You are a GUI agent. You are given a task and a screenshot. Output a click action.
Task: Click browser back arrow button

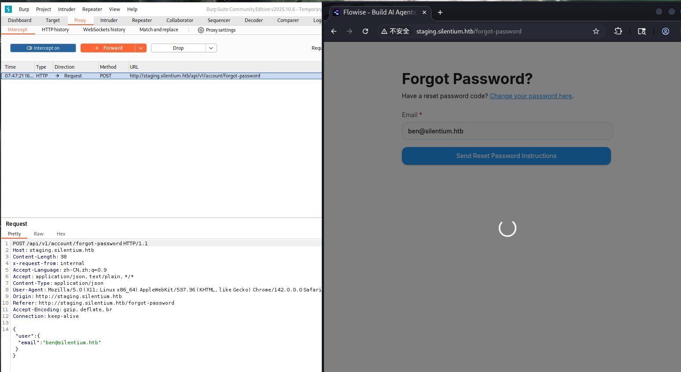[334, 31]
